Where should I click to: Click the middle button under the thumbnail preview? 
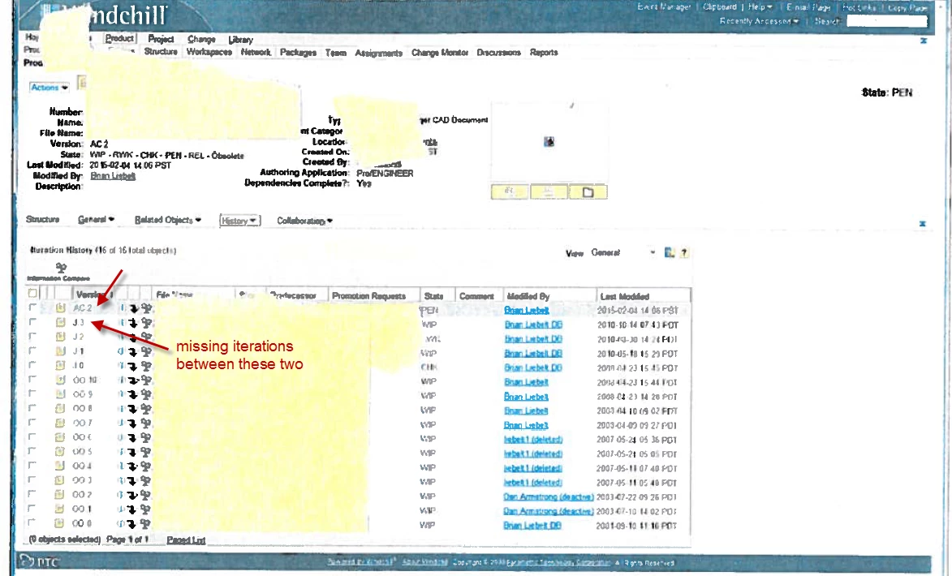[549, 192]
